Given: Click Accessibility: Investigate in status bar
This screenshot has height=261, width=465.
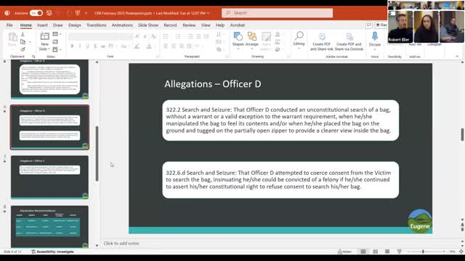Looking at the screenshot, I should (x=52, y=252).
